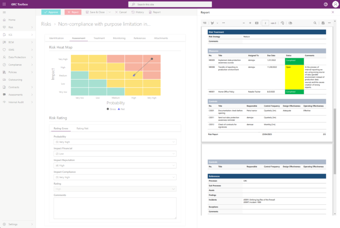Screen dimensions: 340x228
Task: Click the Approve button
Action: pyautogui.click(x=51, y=12)
